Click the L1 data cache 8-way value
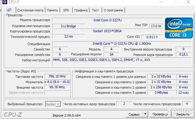195x119 pixels. click(x=184, y=76)
